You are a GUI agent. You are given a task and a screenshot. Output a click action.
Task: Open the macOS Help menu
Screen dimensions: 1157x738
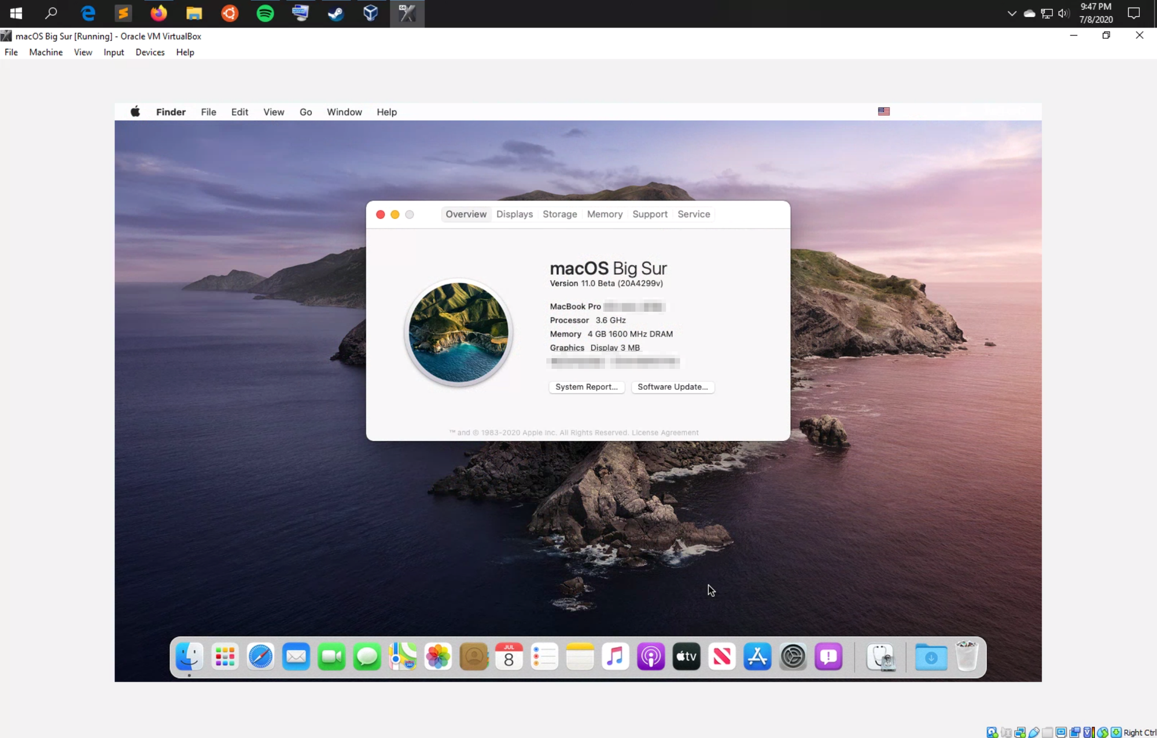[x=386, y=112]
